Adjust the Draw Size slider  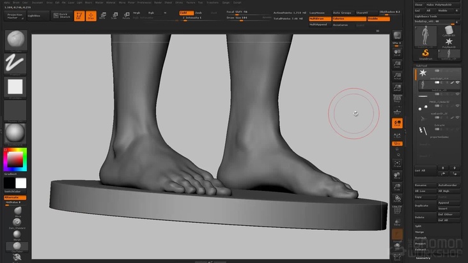click(x=247, y=18)
